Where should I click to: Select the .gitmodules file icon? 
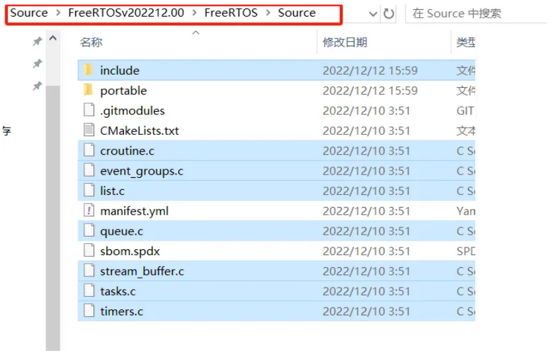tap(89, 110)
